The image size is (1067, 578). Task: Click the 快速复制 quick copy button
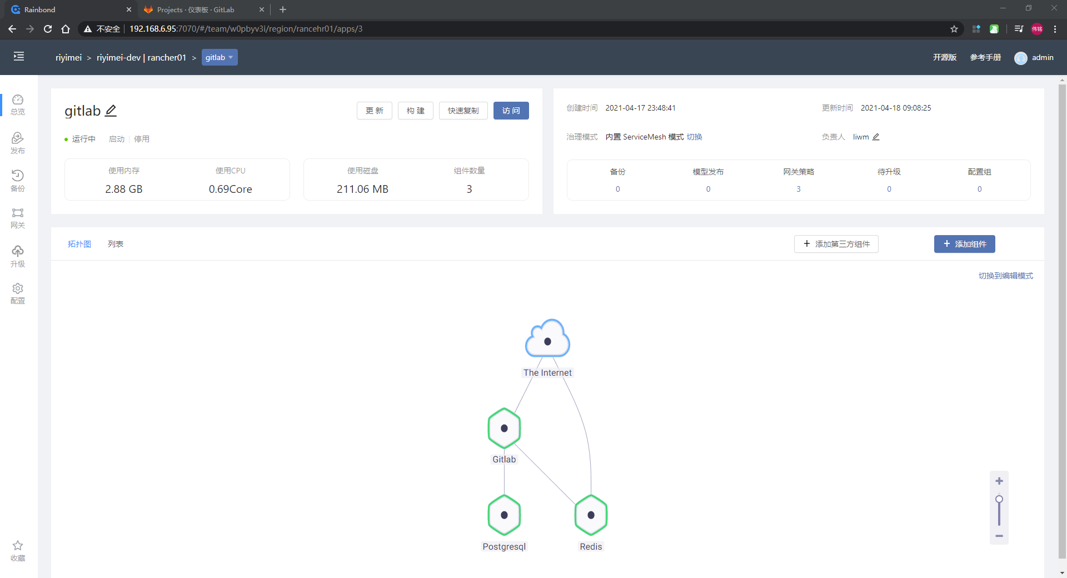(x=463, y=111)
